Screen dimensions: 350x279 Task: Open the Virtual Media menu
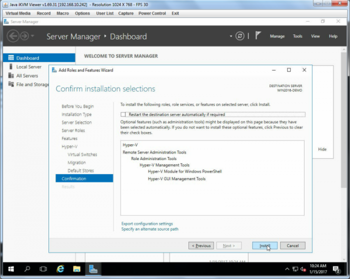pos(18,13)
